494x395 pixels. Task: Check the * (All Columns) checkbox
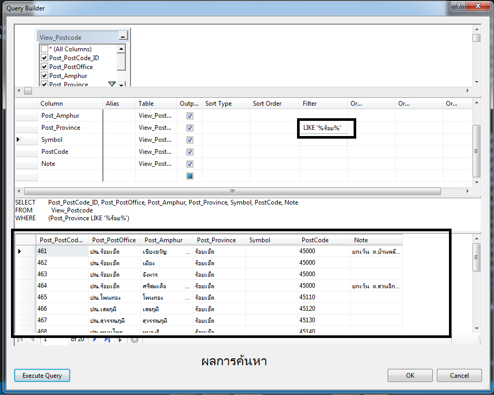tap(45, 49)
